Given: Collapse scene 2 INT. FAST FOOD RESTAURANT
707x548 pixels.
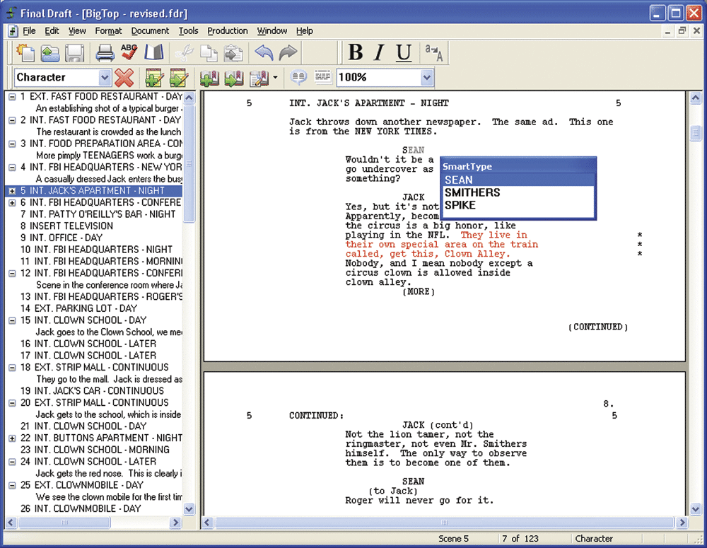Looking at the screenshot, I should (x=12, y=120).
